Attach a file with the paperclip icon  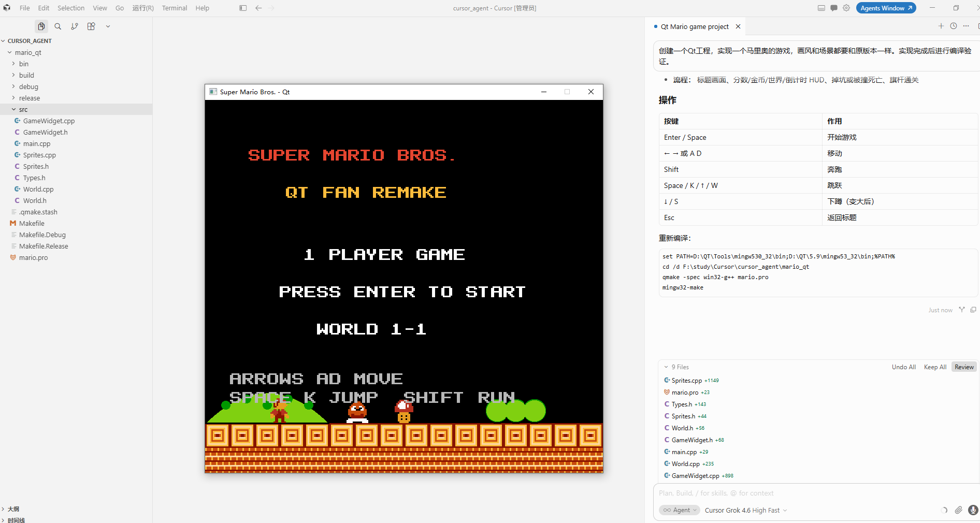click(x=959, y=510)
